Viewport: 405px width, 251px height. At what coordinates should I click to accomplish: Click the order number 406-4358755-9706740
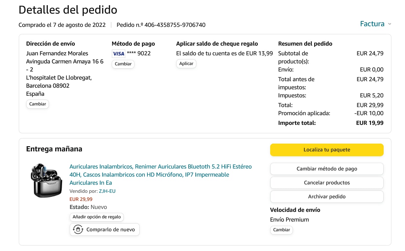point(175,25)
